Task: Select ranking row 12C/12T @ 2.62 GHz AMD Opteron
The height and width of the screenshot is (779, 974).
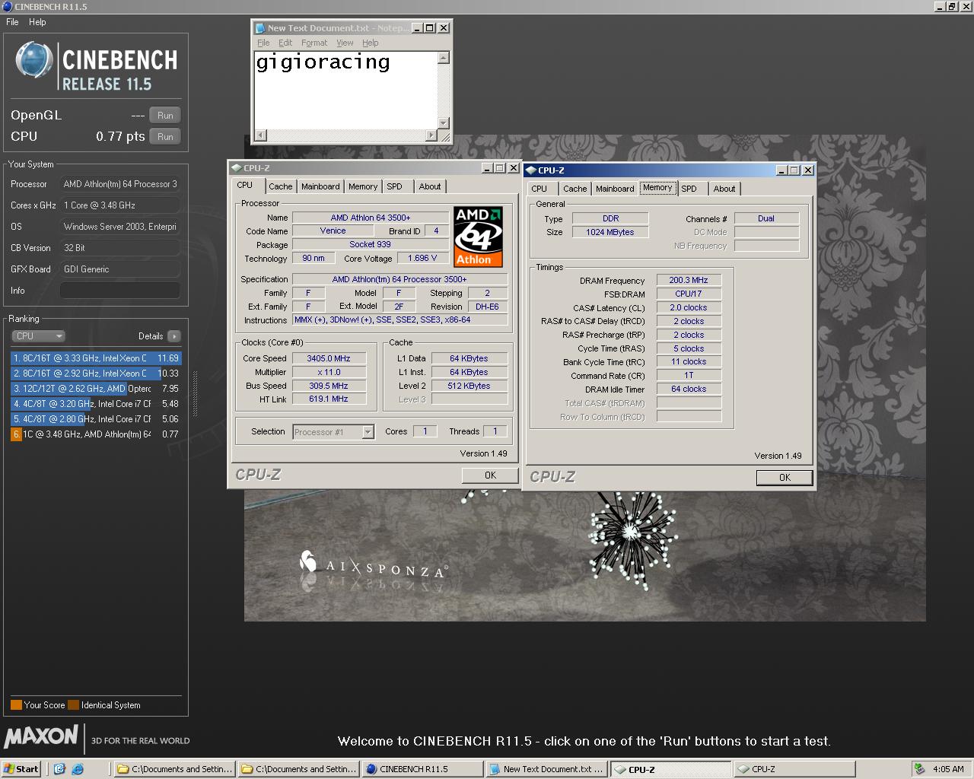Action: coord(96,389)
